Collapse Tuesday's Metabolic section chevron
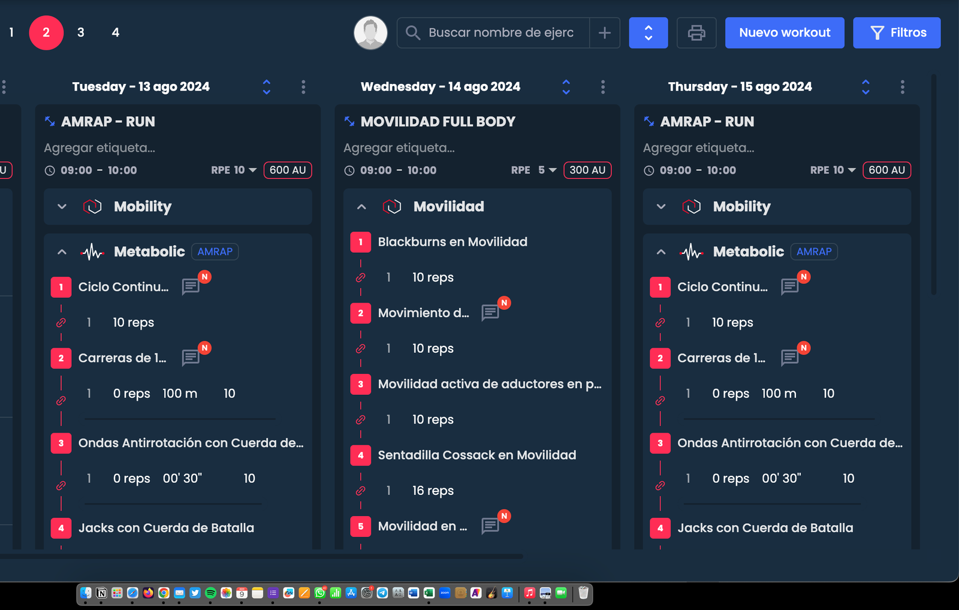This screenshot has width=959, height=610. click(62, 252)
